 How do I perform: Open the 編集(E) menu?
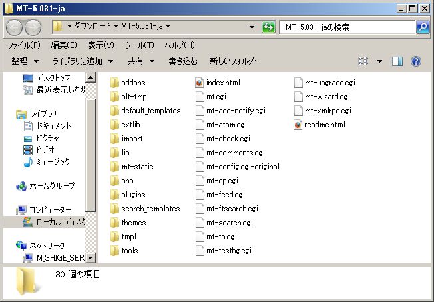(x=64, y=45)
